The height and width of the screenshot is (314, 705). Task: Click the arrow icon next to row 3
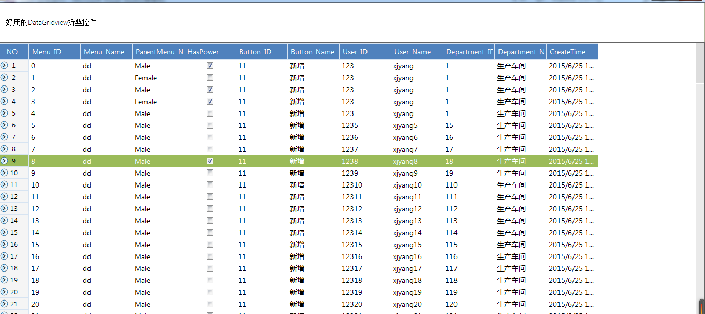[x=4, y=89]
